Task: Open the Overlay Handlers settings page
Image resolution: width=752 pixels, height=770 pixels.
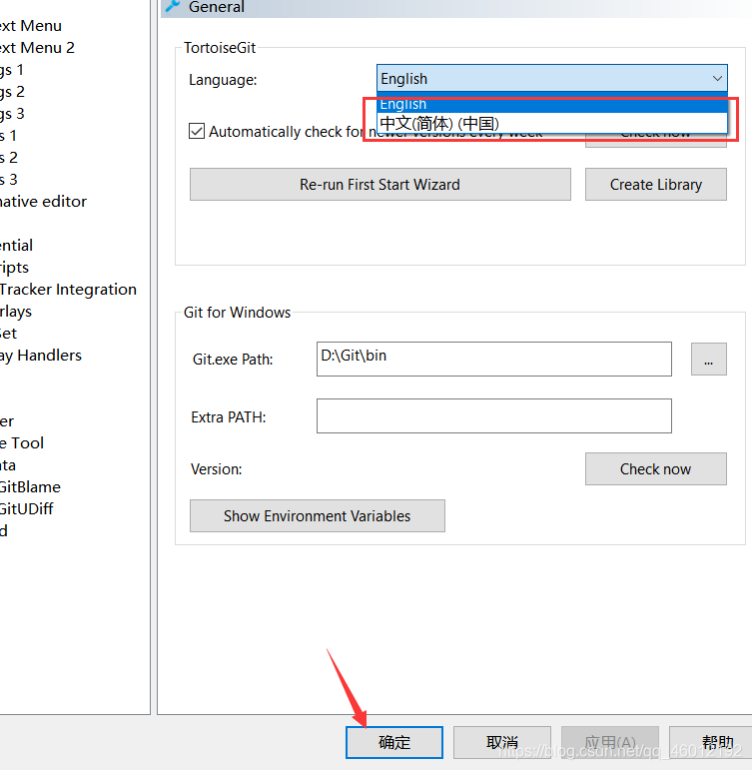Action: 41,356
